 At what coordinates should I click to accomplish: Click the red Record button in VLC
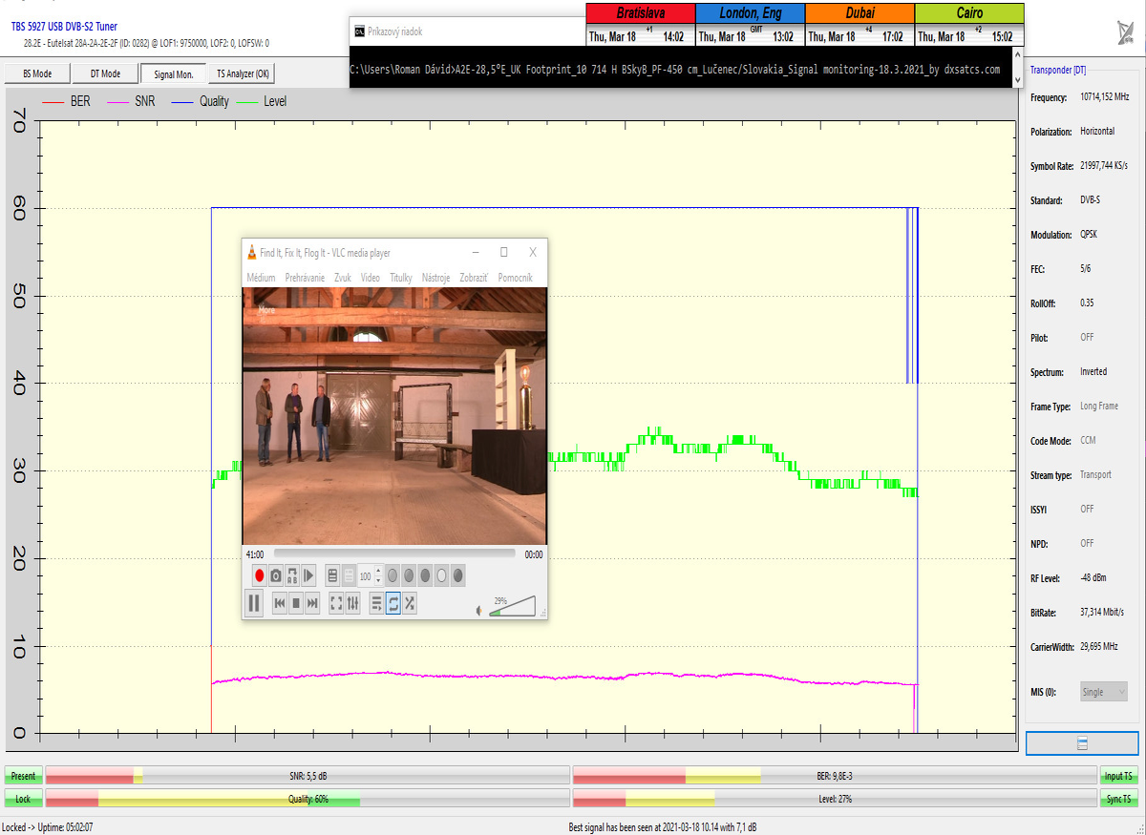[x=259, y=575]
